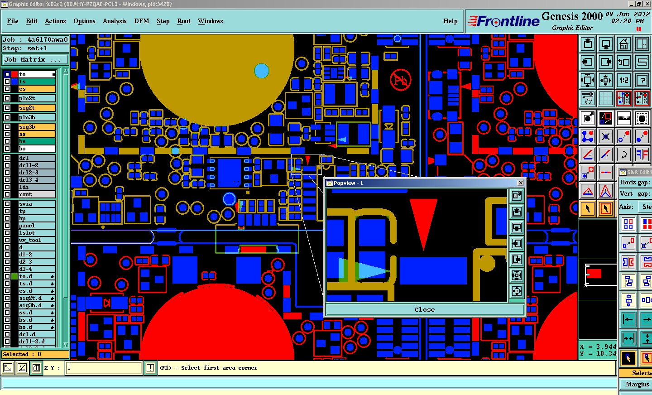Toggle the 'to' layer checkbox
The image size is (652, 395).
click(x=7, y=74)
